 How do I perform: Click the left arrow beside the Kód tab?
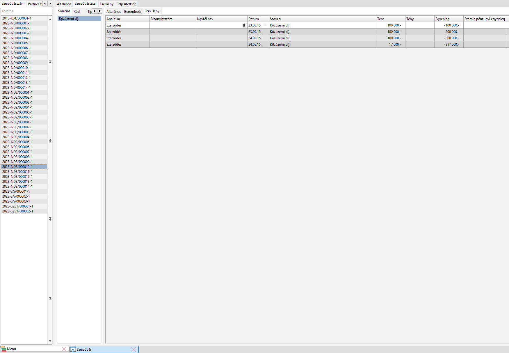click(x=95, y=11)
